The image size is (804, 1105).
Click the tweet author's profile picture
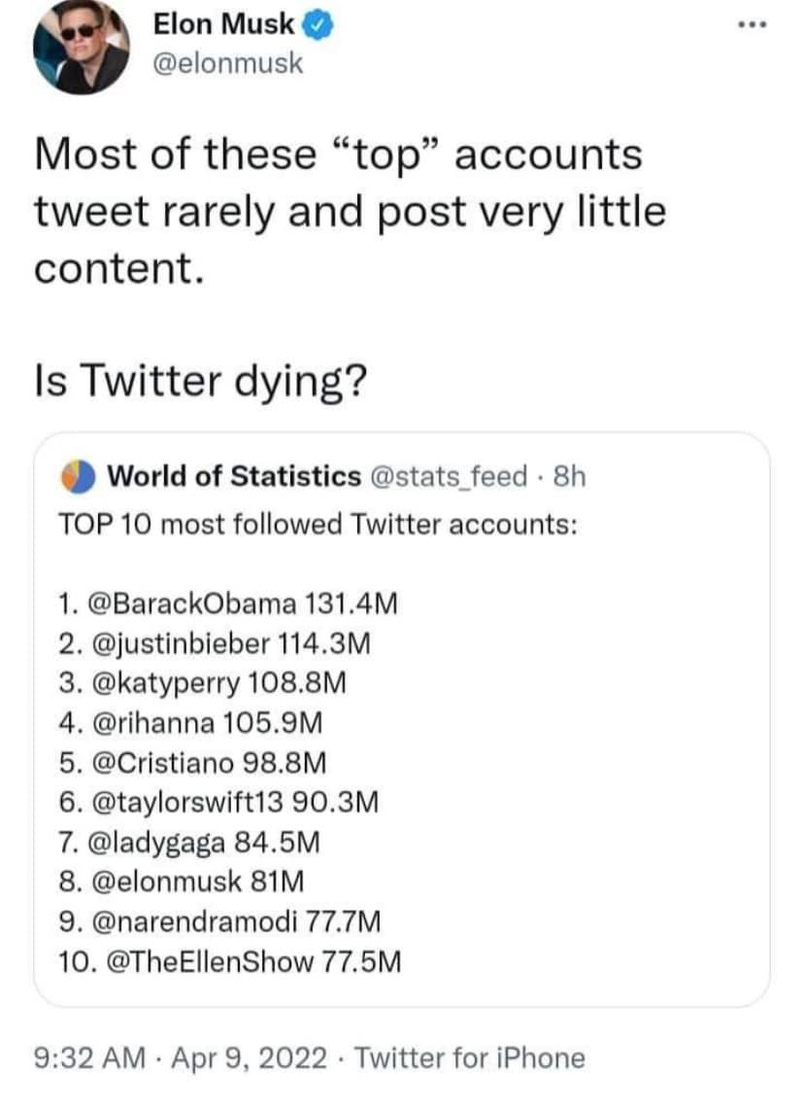coord(82,47)
